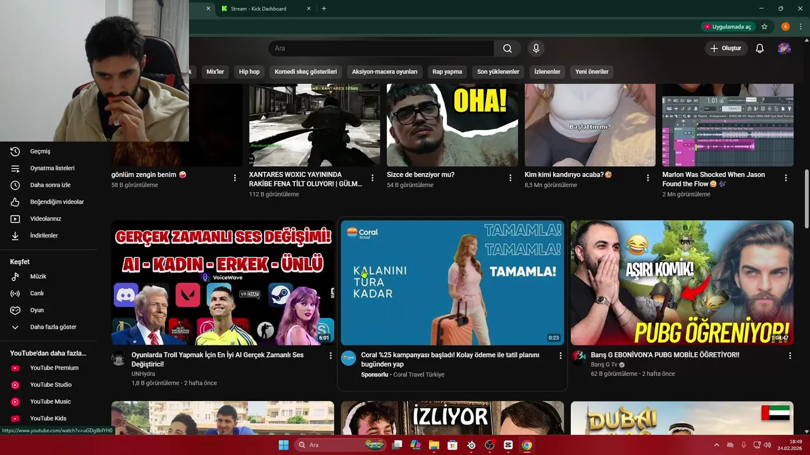Viewport: 810px width, 455px height.
Task: Open Marlon Was Shocked video title
Action: (713, 179)
